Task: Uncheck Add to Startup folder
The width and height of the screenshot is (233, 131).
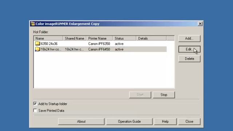Action: click(35, 104)
